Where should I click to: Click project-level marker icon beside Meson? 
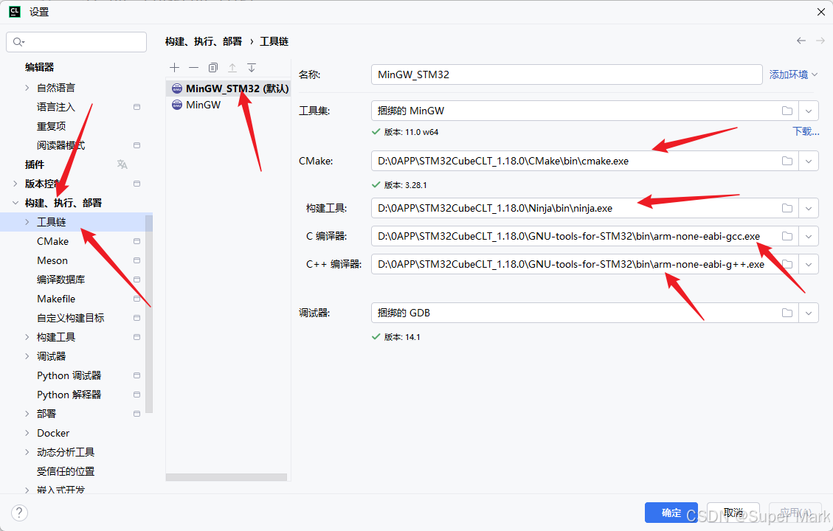point(136,260)
